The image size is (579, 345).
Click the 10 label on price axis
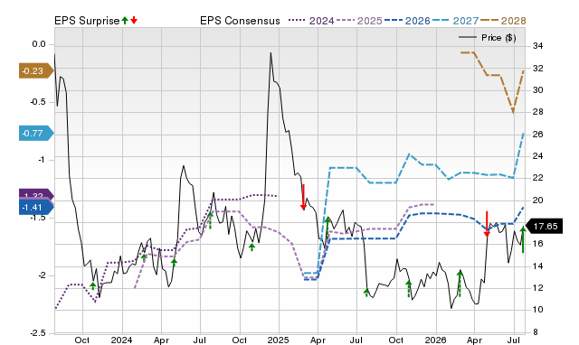pos(537,310)
